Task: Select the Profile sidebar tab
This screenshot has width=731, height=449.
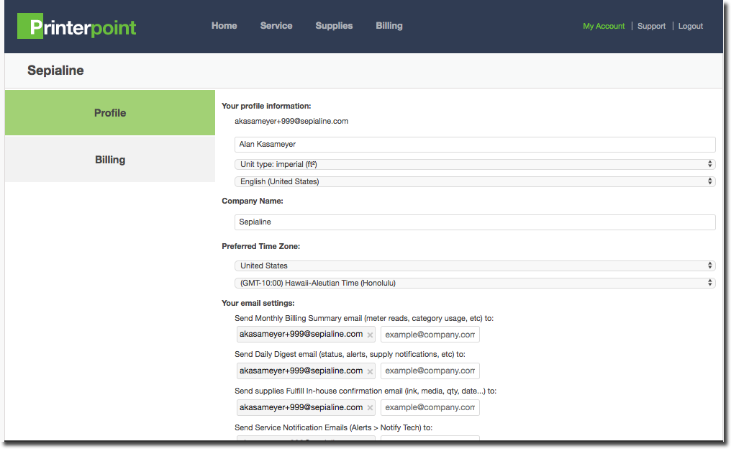Action: pos(110,113)
